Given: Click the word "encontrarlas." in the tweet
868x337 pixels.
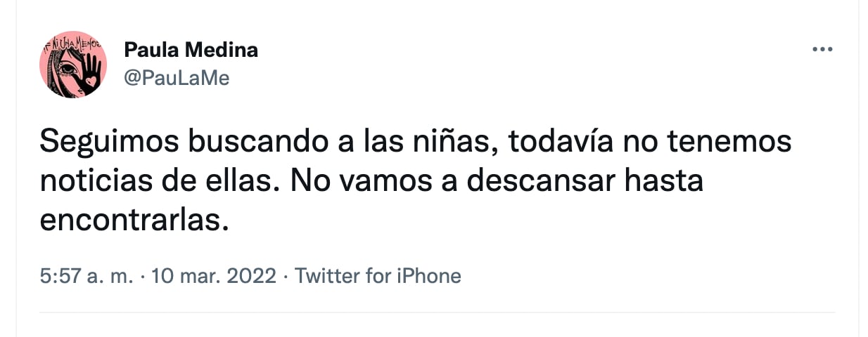Looking at the screenshot, I should click(134, 220).
